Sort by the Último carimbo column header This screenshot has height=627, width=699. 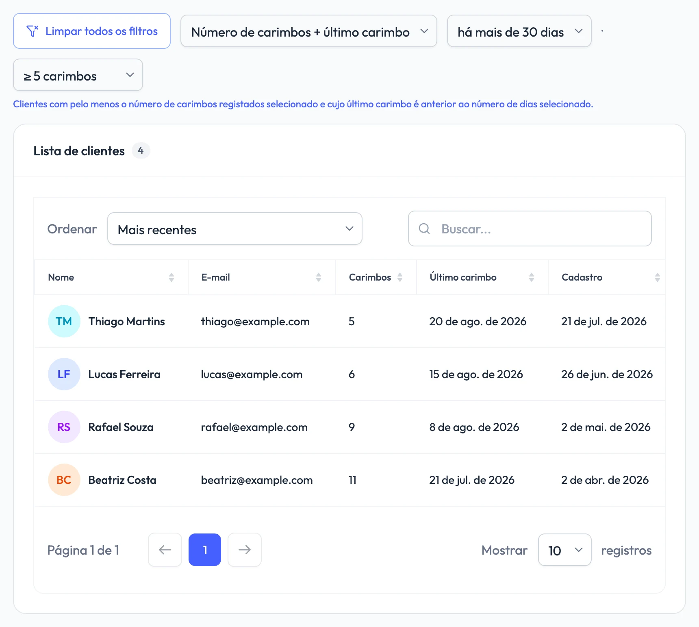point(482,277)
